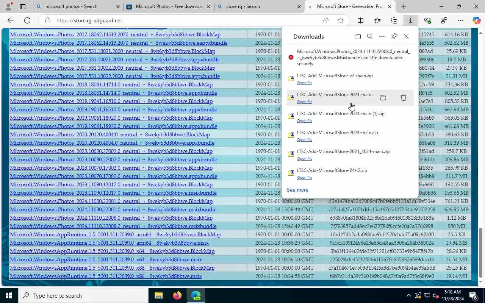Viewport: 485px width, 303px height.
Task: Download Photos 2019.19041.16510.0 appxbundle link
Action: coord(114,109)
